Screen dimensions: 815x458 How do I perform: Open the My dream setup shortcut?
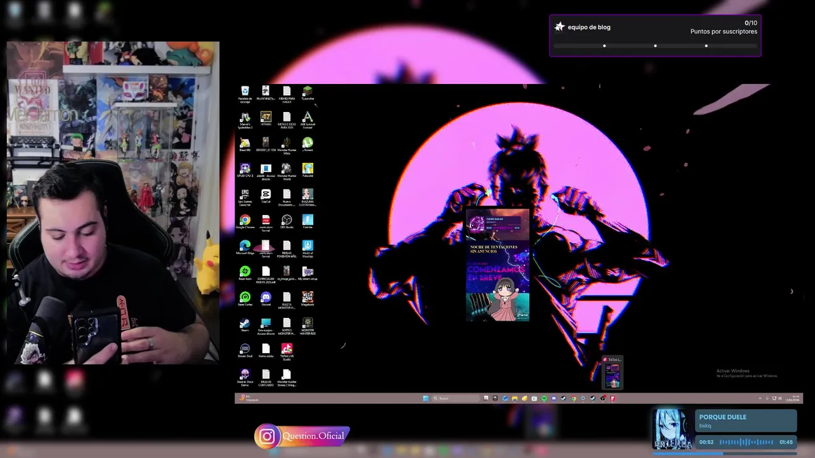pos(308,274)
